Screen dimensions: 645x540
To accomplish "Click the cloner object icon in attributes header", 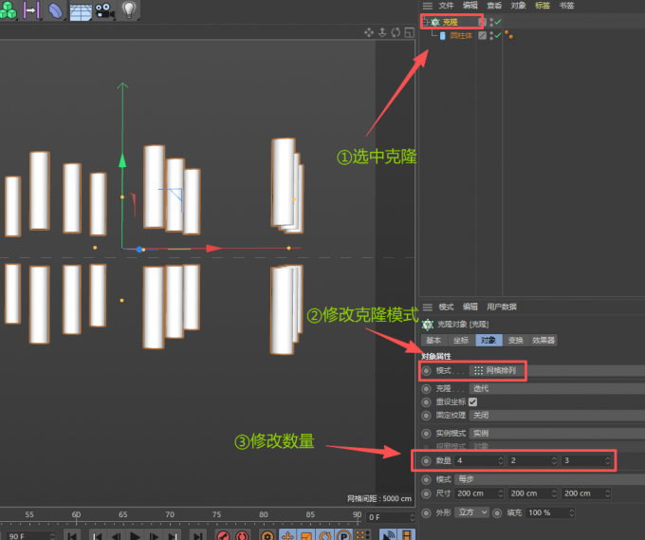I will tap(428, 325).
